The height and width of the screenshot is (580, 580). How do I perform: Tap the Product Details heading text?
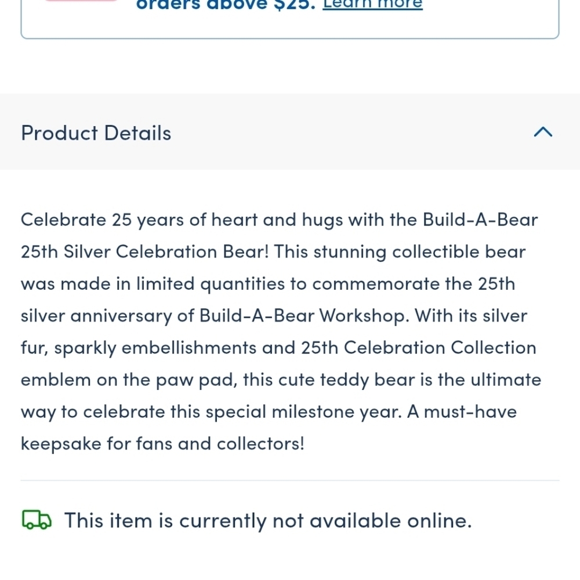pyautogui.click(x=96, y=133)
